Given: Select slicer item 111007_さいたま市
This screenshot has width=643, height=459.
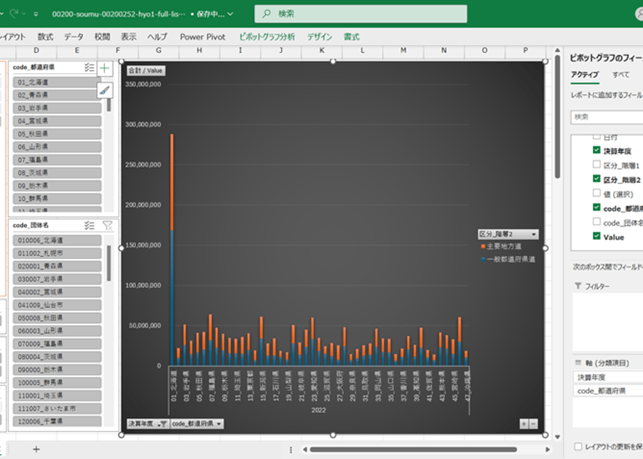Looking at the screenshot, I should (x=57, y=408).
